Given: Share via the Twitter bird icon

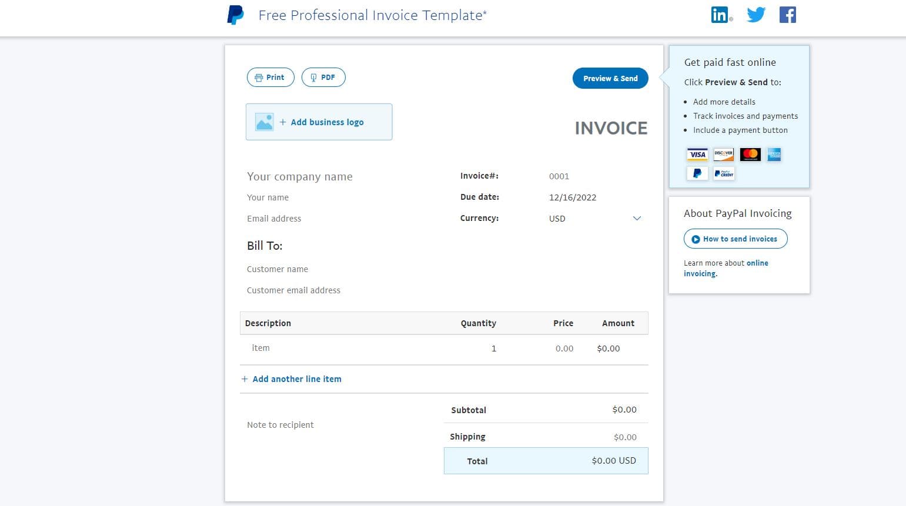Looking at the screenshot, I should pyautogui.click(x=755, y=15).
